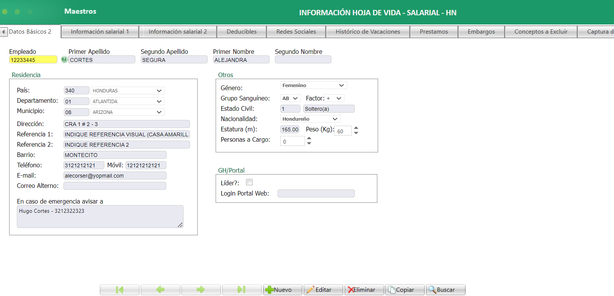This screenshot has height=296, width=614.
Task: Open the Embargos tab
Action: pos(481,32)
